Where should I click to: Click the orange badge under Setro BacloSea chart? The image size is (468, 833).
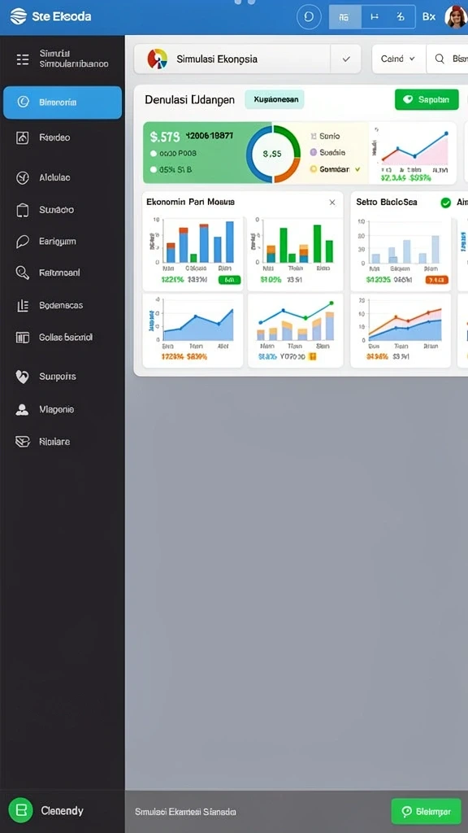pos(437,280)
